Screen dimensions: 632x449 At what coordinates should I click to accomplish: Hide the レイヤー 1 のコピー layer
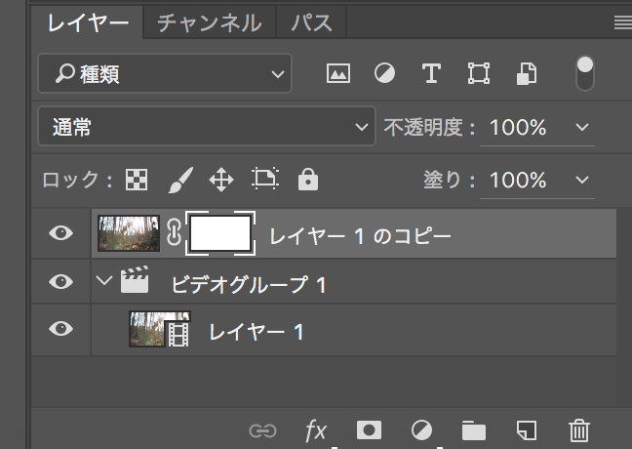click(x=60, y=233)
